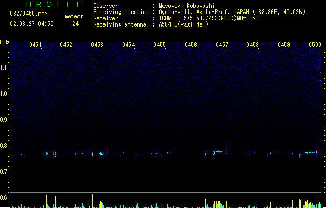Click the Ogata-vill. Akita-Pref. JAPAN location text
This screenshot has width=327, height=208.
point(232,12)
